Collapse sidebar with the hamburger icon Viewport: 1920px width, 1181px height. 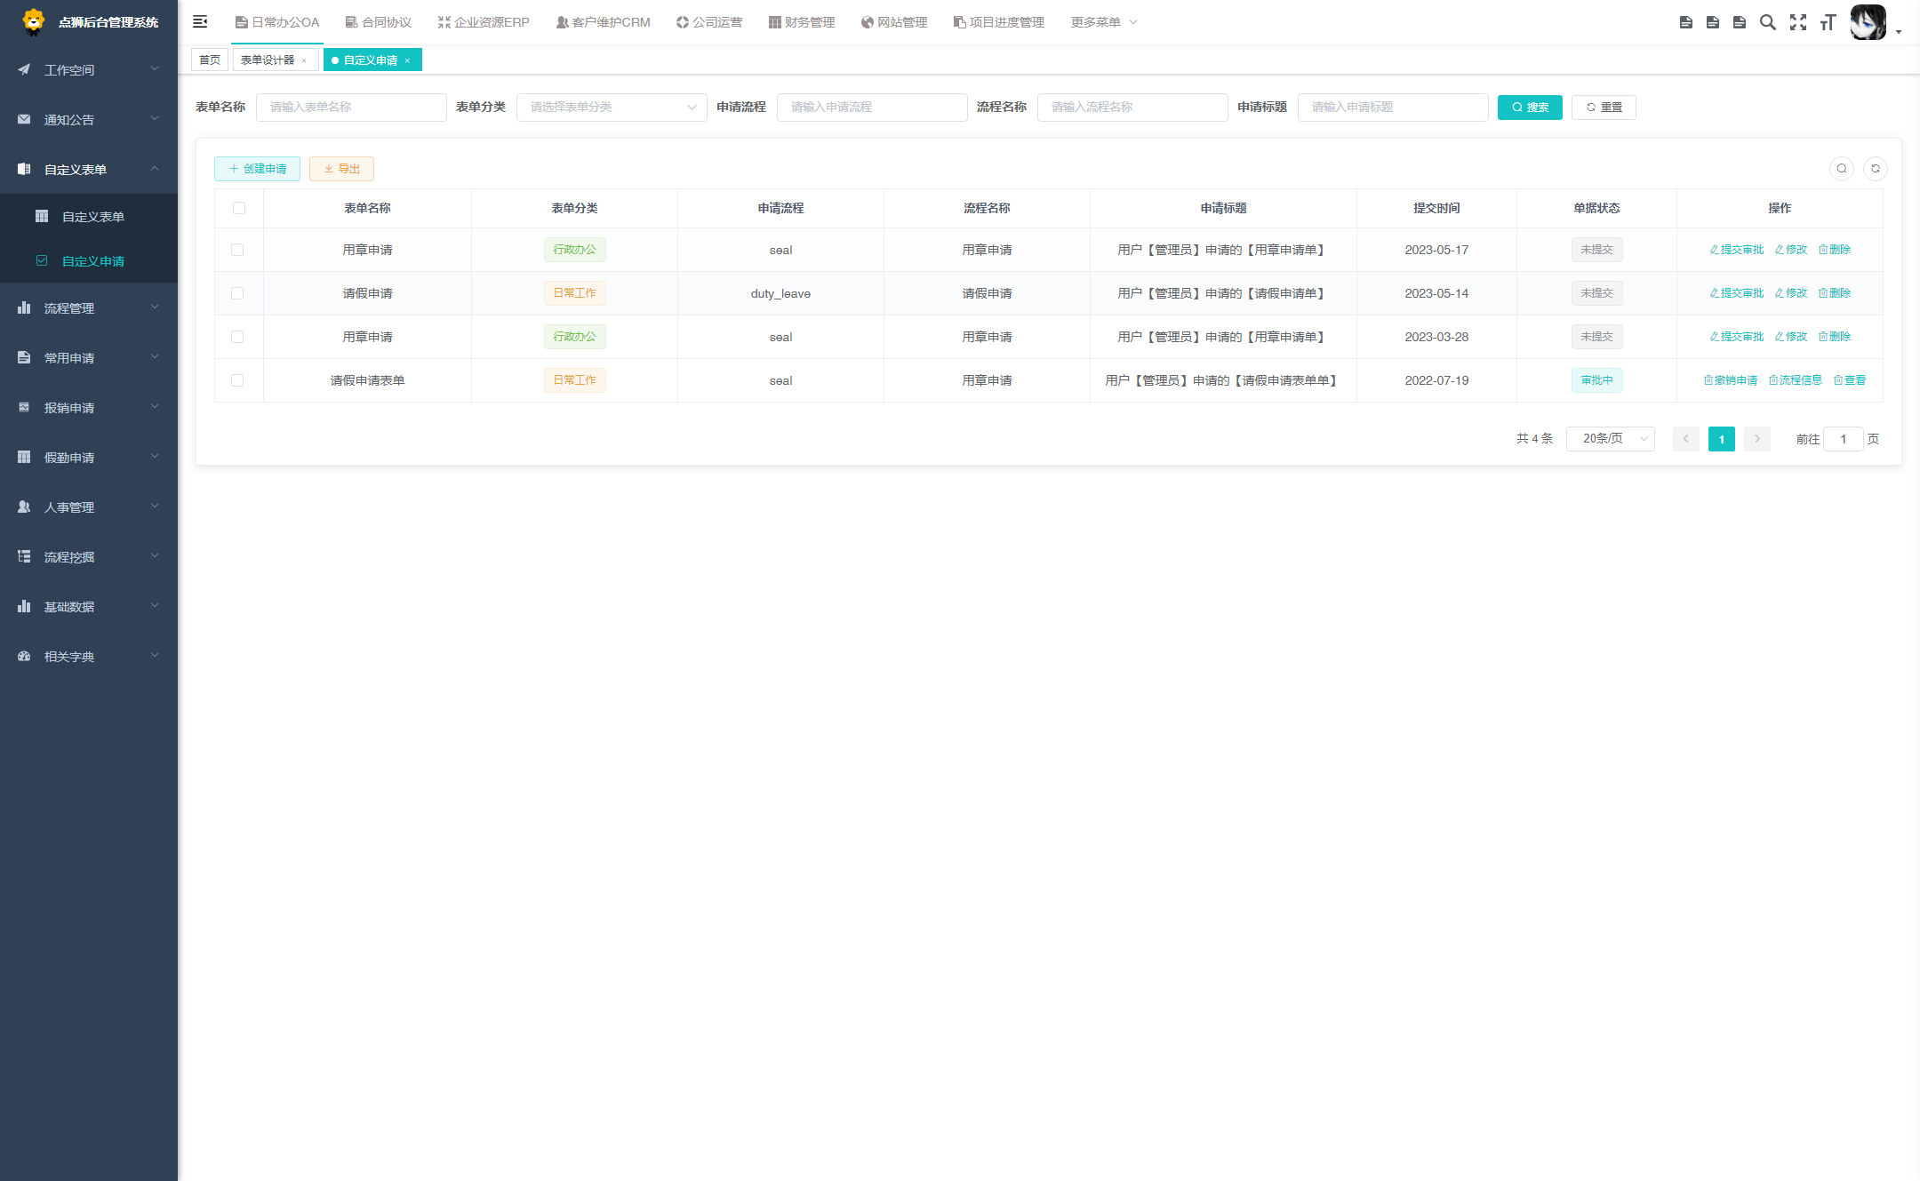pyautogui.click(x=200, y=21)
